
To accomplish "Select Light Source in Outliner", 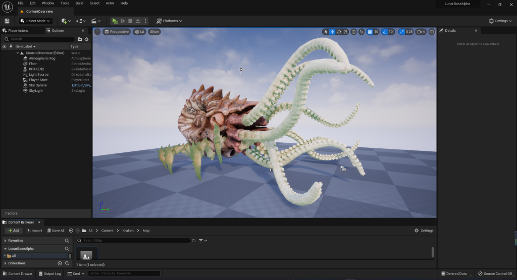I will click(38, 75).
